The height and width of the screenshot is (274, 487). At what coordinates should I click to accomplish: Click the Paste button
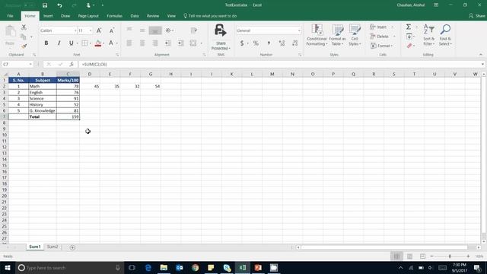click(x=10, y=35)
